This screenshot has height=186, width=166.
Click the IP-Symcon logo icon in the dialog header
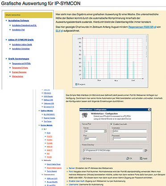84,115
